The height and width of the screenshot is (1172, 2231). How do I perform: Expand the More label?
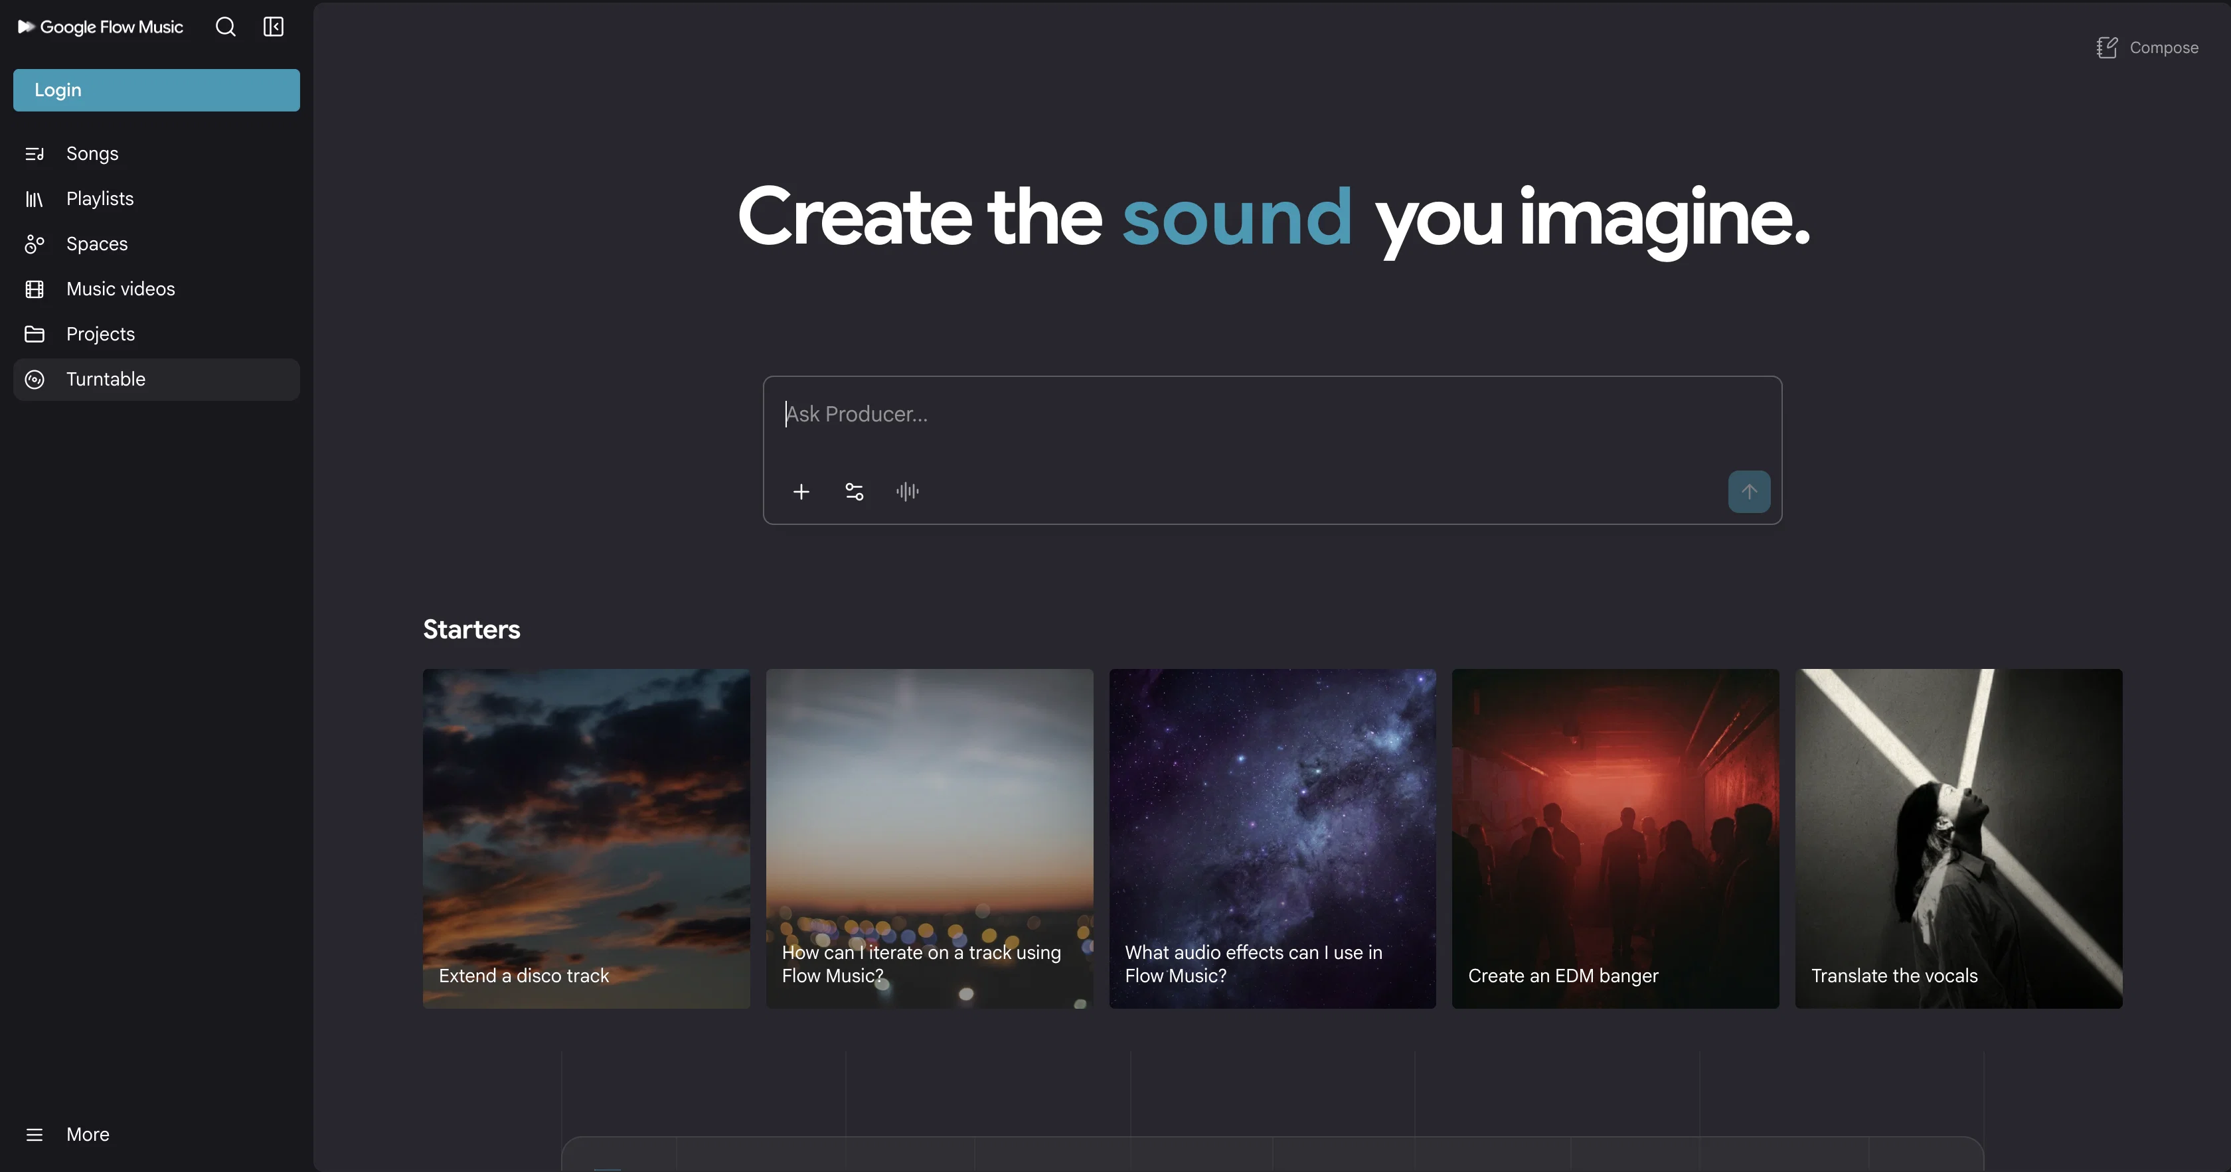pyautogui.click(x=88, y=1135)
